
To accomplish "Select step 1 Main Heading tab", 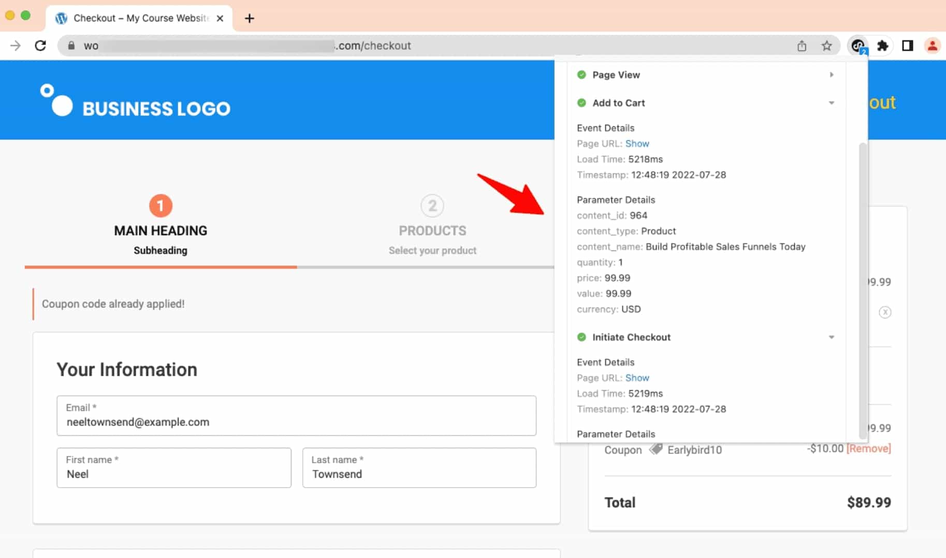I will [161, 225].
